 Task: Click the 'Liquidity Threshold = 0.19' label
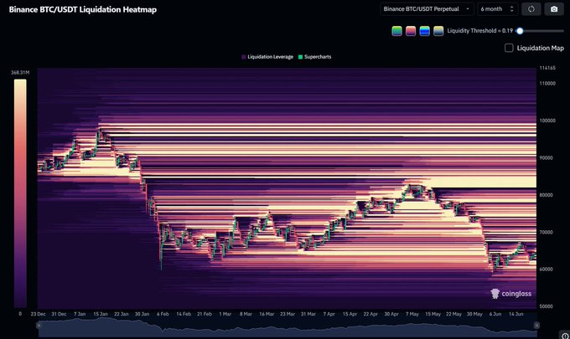479,31
